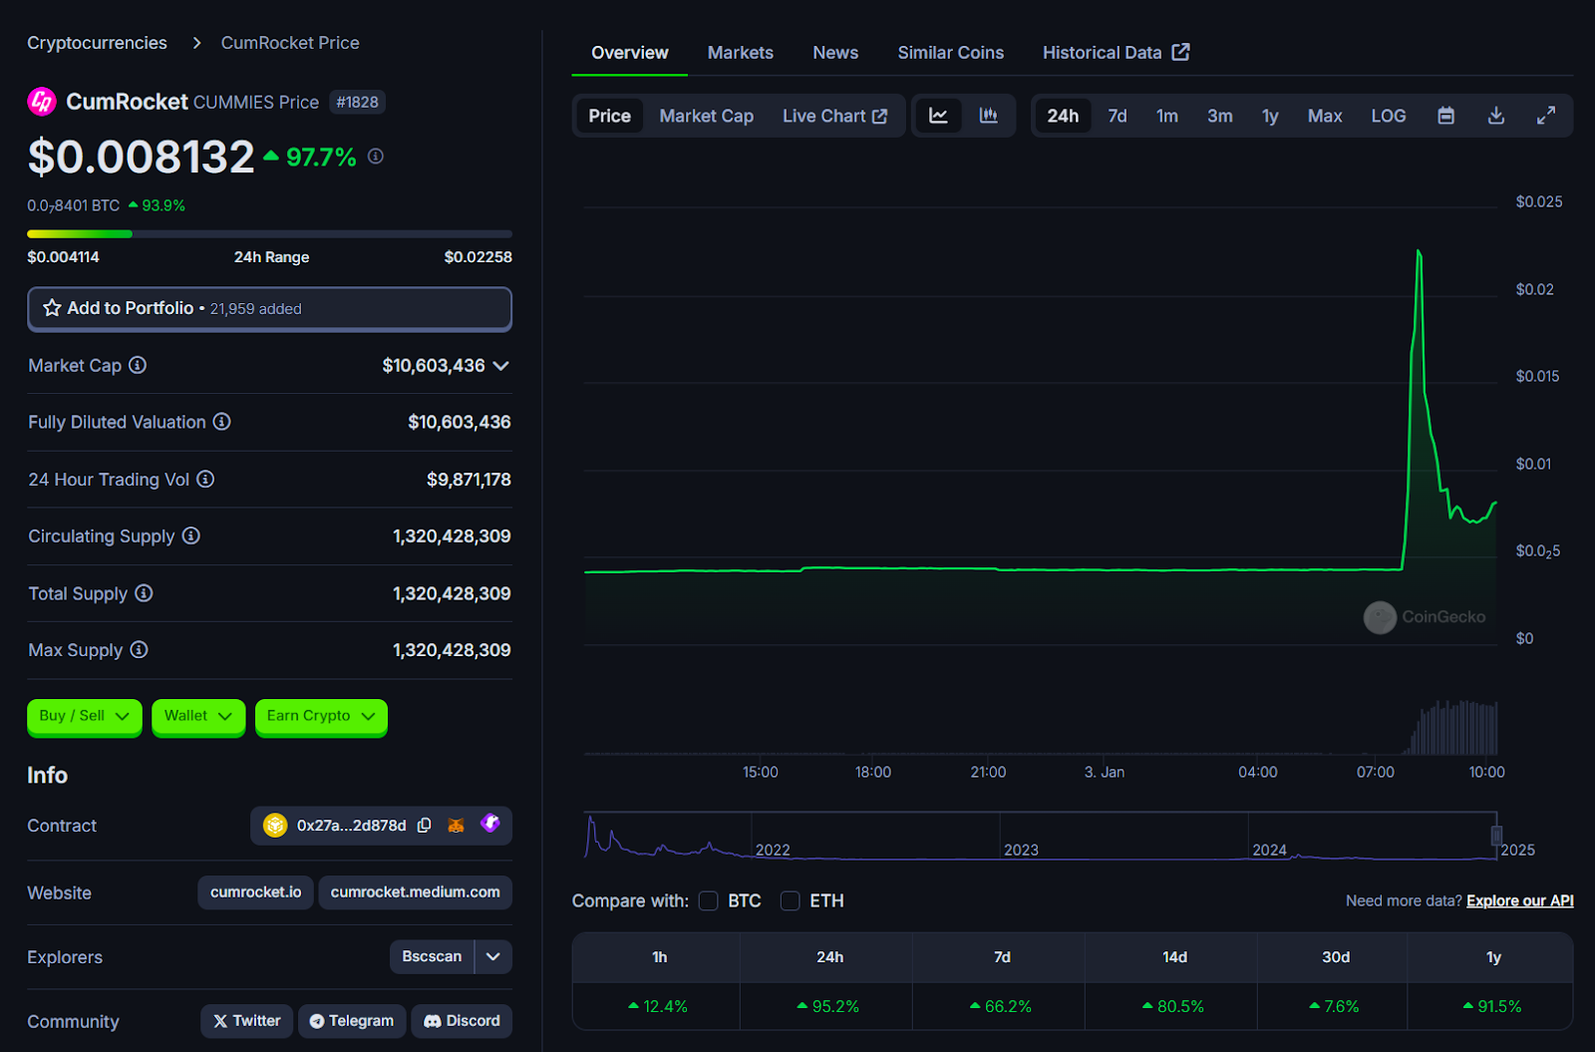1595x1052 pixels.
Task: Open the Discord community link
Action: coord(462,1021)
